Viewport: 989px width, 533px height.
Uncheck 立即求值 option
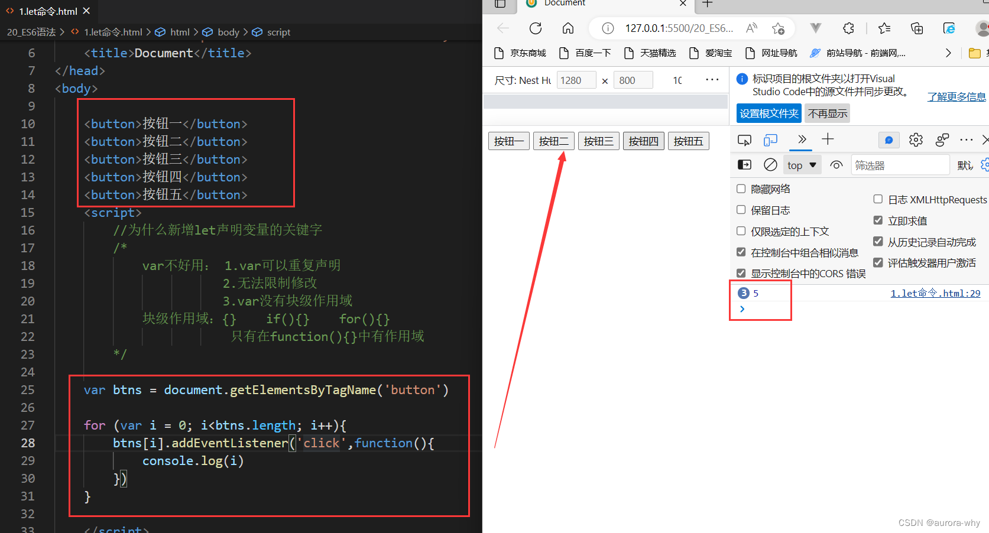pos(878,220)
